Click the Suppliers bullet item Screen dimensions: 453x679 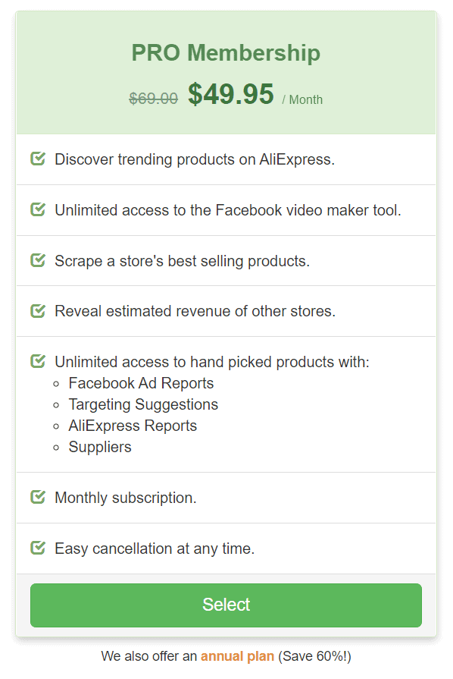tap(100, 447)
